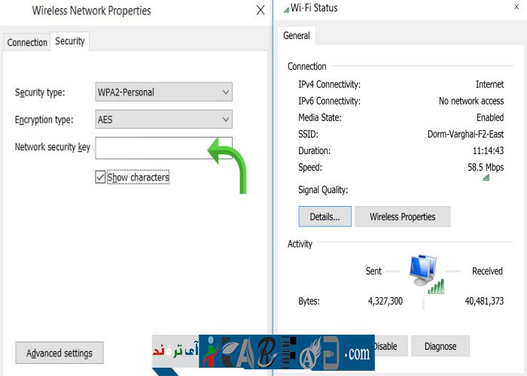
Task: Open Advanced settings
Action: [x=59, y=353]
